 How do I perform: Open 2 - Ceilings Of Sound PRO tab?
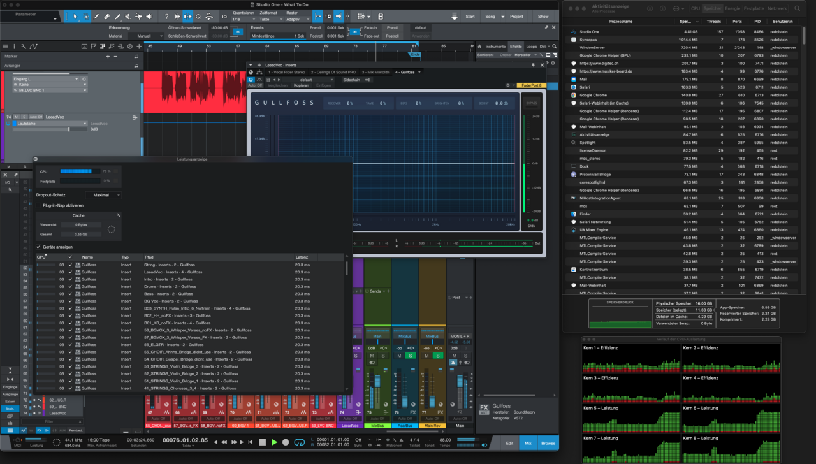[333, 72]
